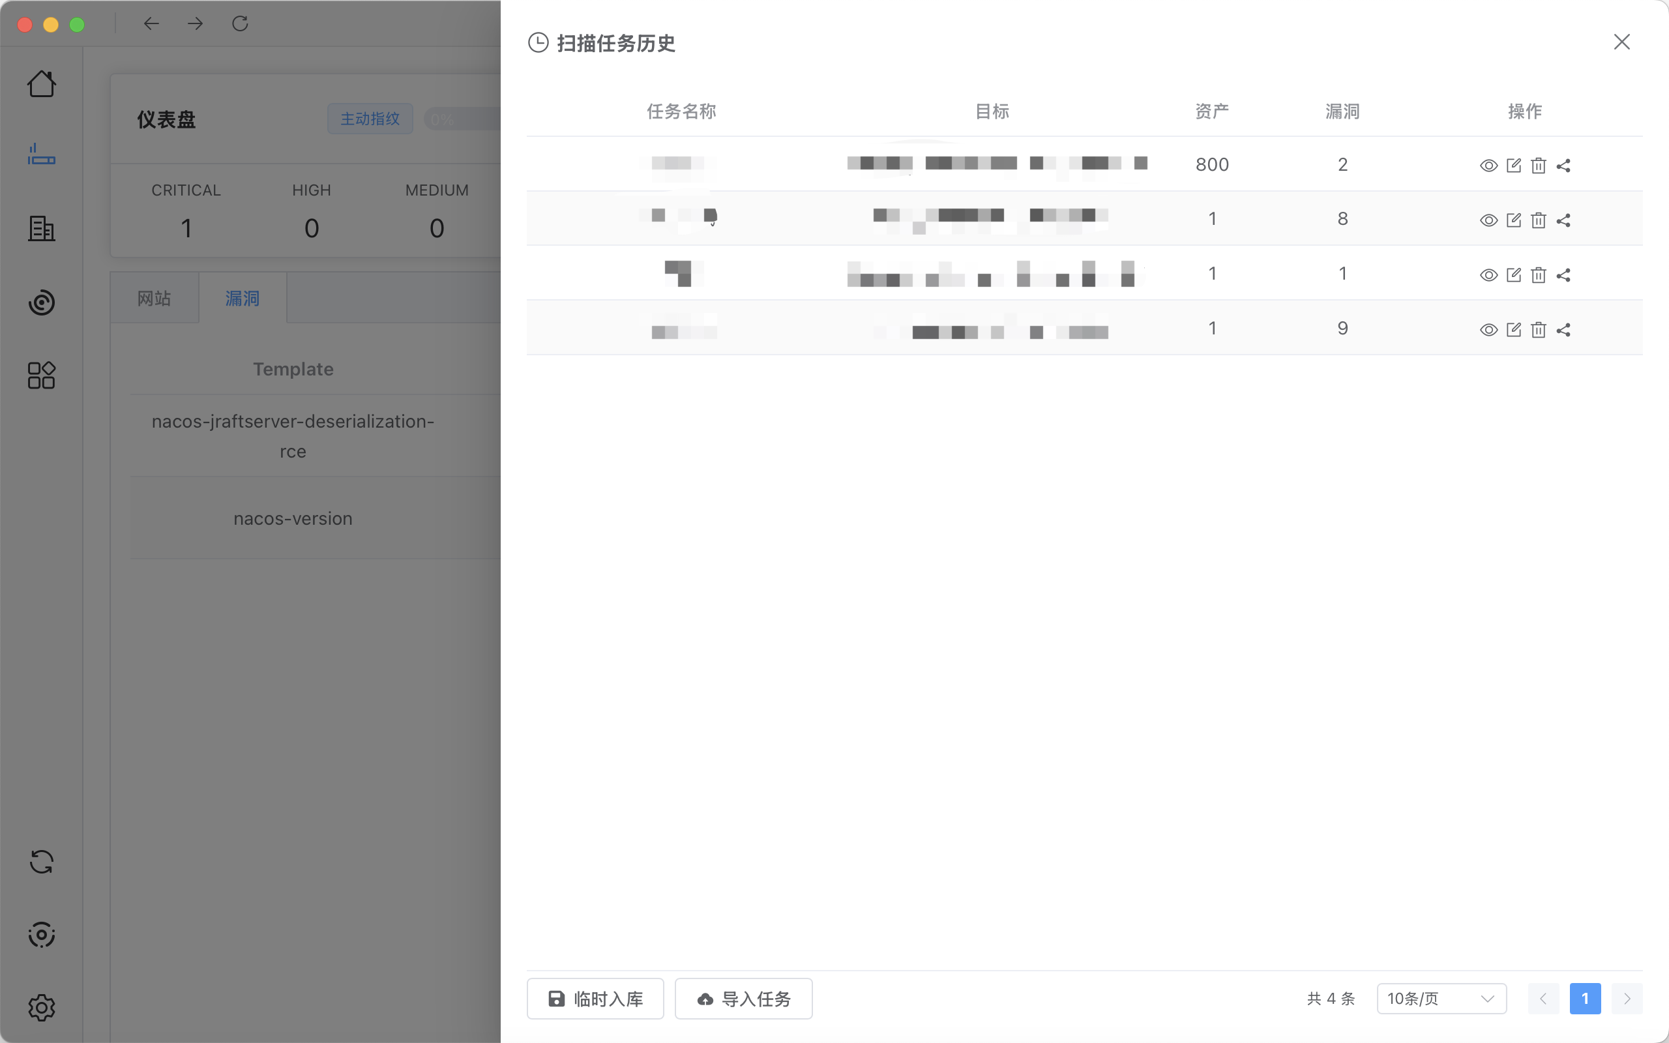Image resolution: width=1669 pixels, height=1043 pixels.
Task: Click the radar scan icon in sidebar
Action: tap(41, 302)
